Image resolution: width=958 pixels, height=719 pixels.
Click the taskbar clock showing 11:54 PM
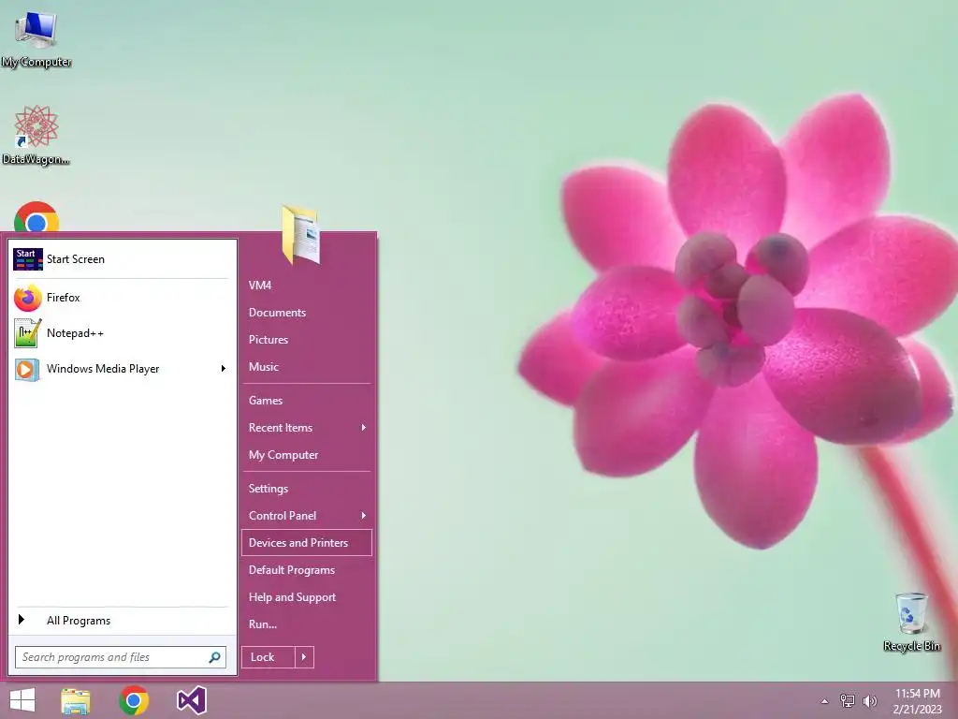(918, 701)
